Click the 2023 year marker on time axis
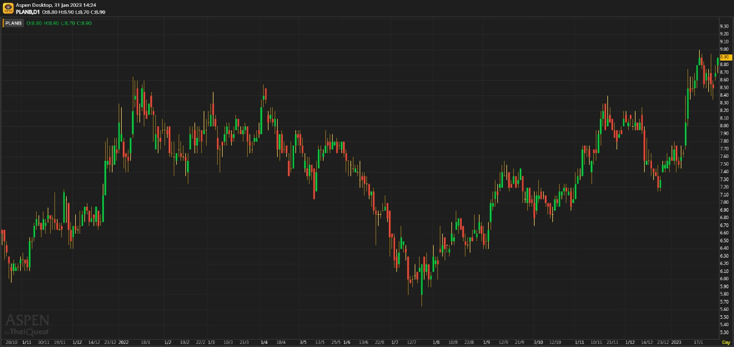734x347 pixels. pos(677,341)
